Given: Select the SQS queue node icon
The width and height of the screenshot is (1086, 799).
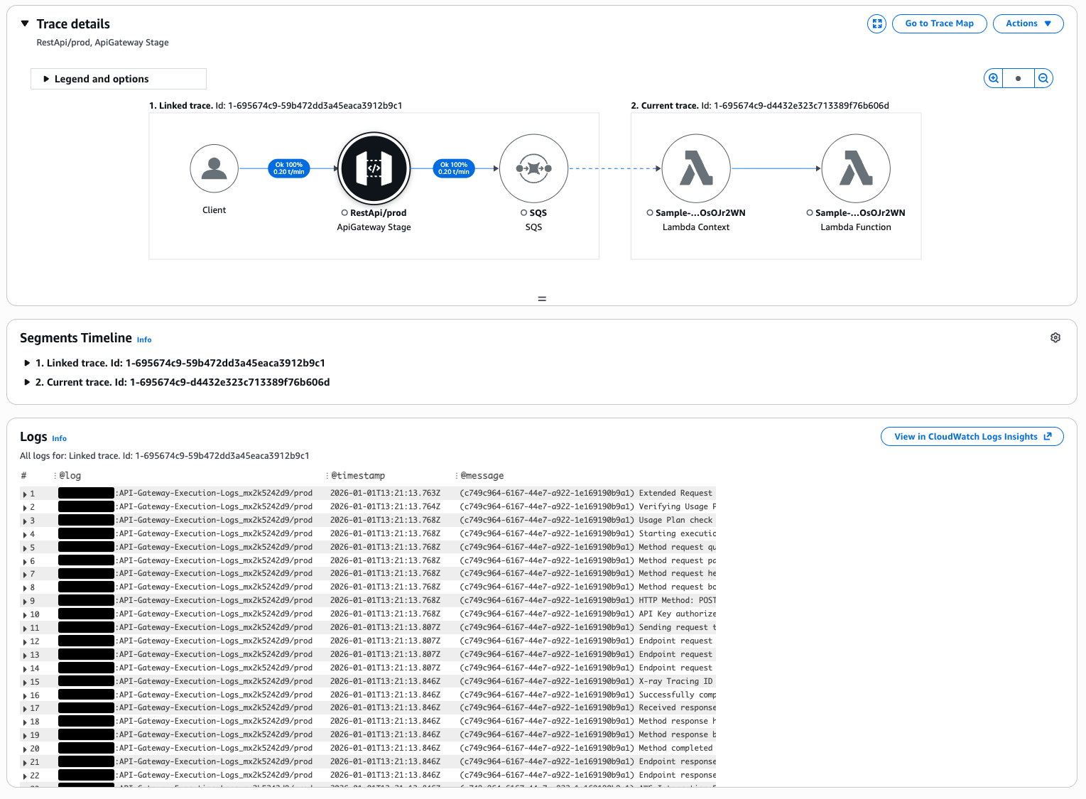Looking at the screenshot, I should [533, 168].
